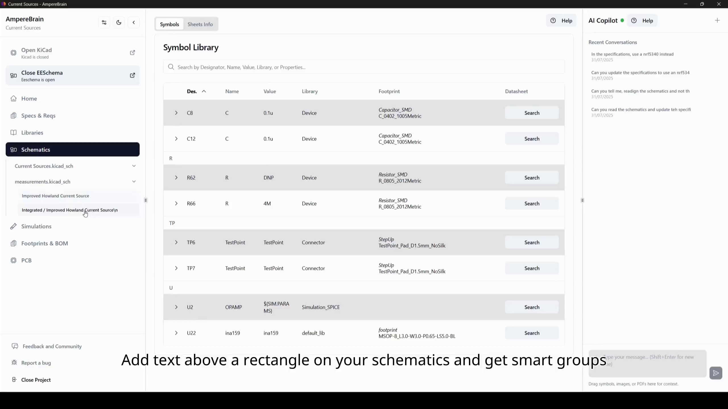The height and width of the screenshot is (409, 728).
Task: Expand the R66 row
Action: click(176, 203)
